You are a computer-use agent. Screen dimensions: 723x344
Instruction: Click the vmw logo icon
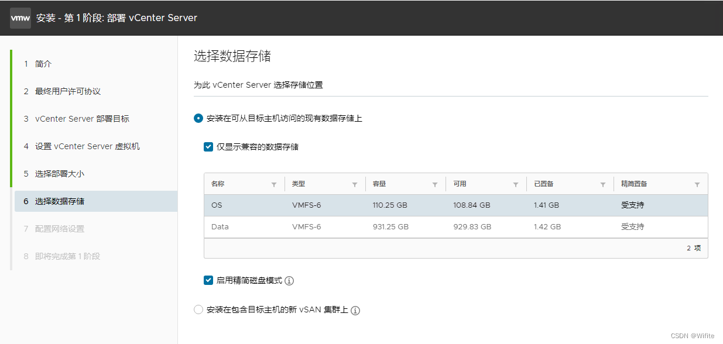(20, 18)
